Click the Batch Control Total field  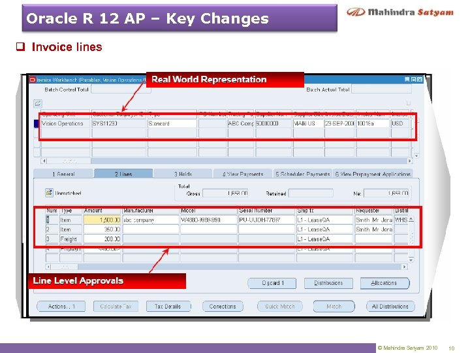coord(120,89)
